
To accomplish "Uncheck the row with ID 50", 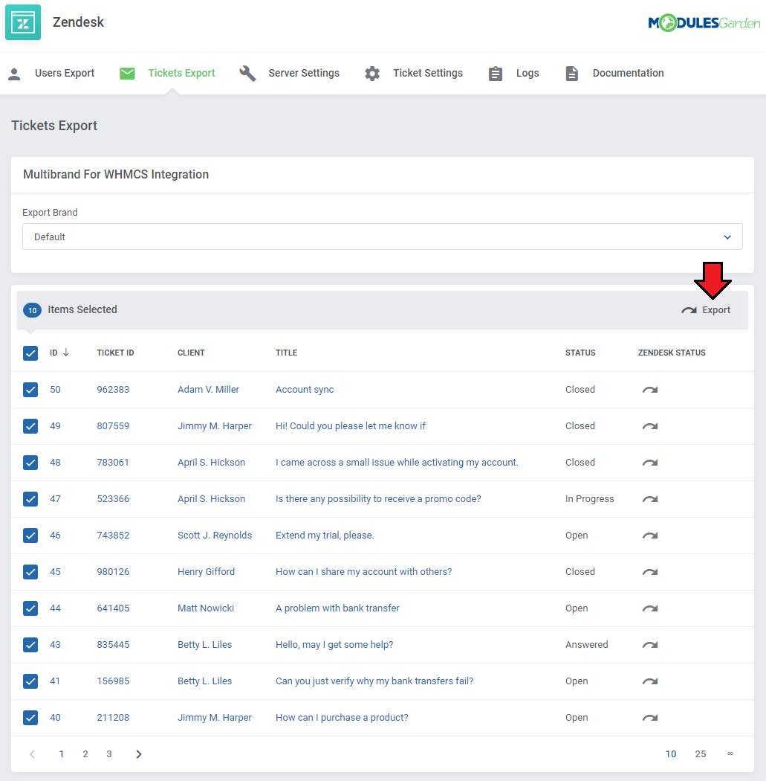I will (30, 390).
